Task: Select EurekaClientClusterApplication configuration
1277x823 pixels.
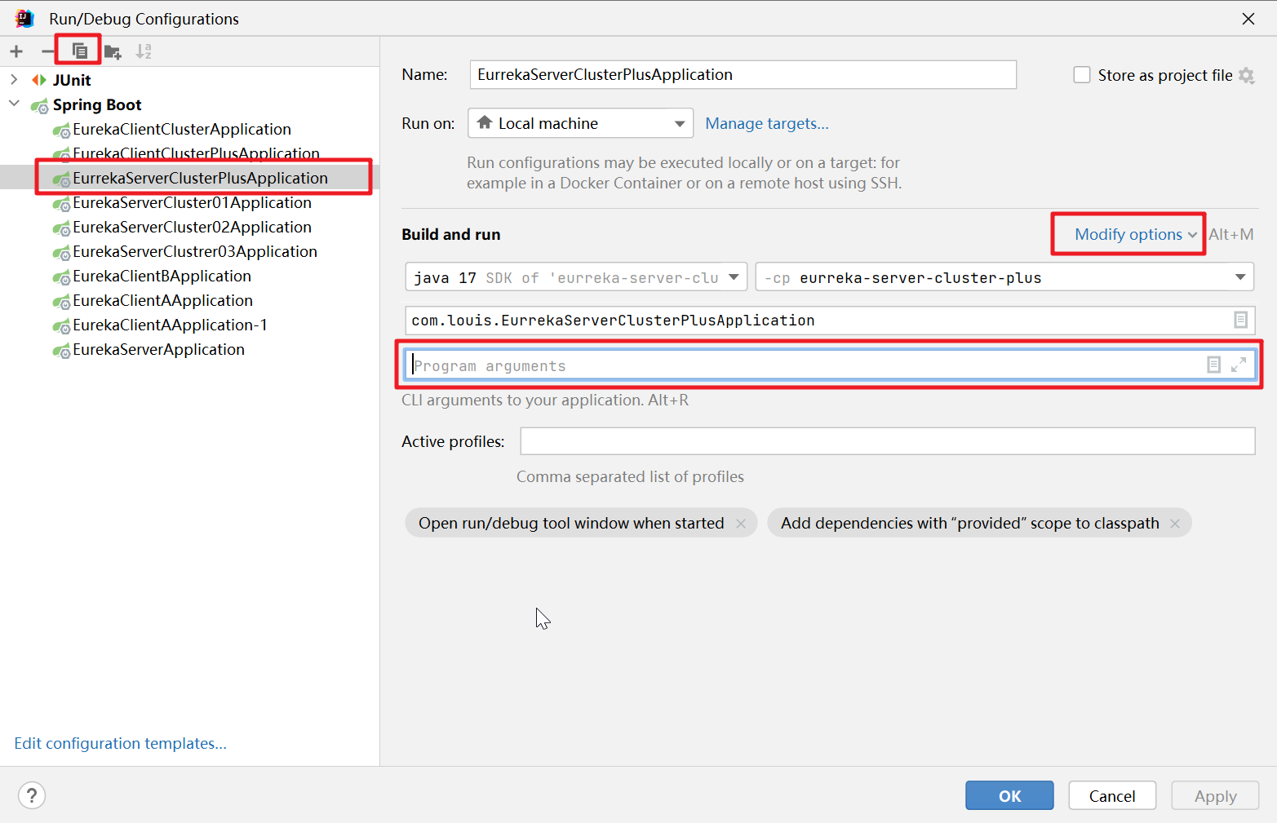Action: 181,129
